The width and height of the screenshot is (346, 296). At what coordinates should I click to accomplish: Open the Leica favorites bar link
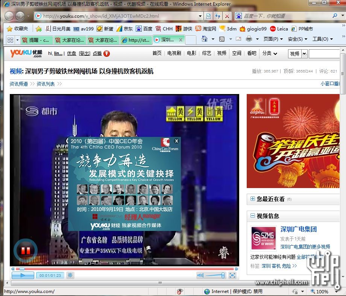pos(279,29)
